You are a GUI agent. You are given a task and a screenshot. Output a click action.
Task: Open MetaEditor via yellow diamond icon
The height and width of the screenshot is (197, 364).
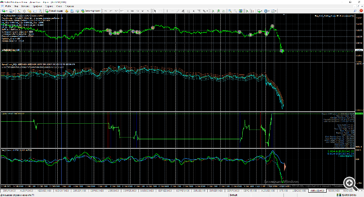pos(66,11)
